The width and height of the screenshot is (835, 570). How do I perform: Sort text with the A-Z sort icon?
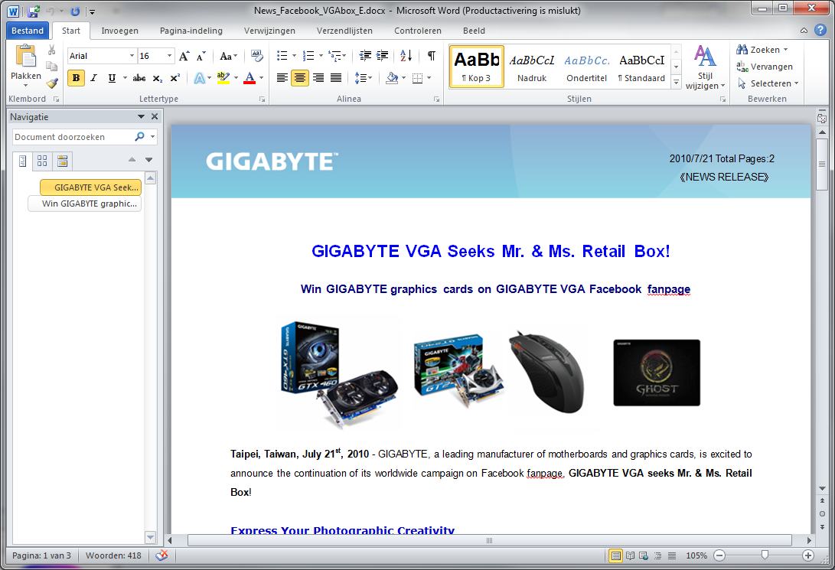[406, 56]
